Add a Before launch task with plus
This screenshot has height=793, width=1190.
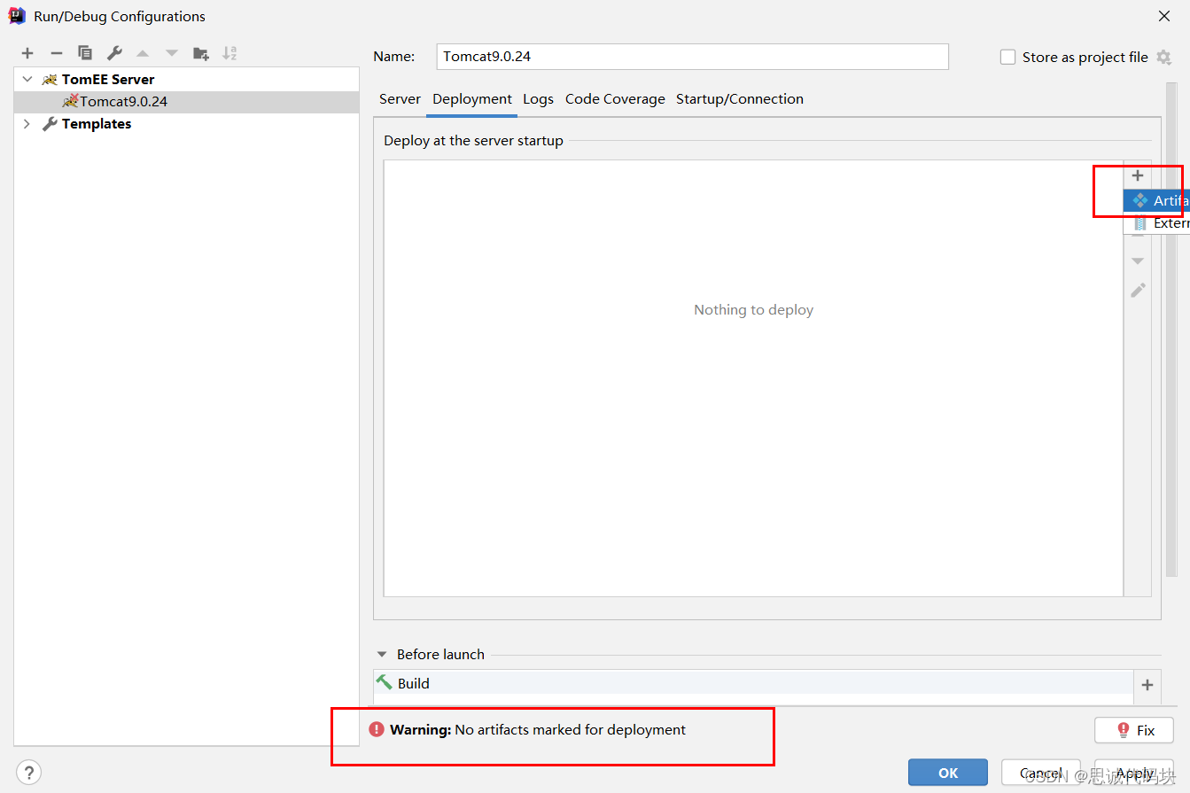click(1147, 685)
